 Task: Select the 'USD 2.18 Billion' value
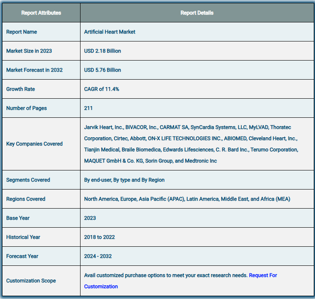(103, 51)
